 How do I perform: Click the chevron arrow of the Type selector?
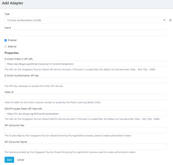[164, 20]
